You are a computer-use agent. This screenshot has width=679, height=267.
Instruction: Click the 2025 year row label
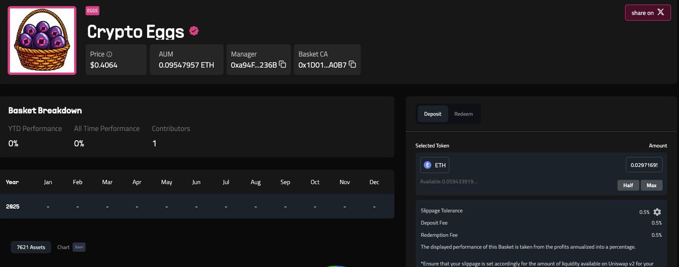coord(12,206)
